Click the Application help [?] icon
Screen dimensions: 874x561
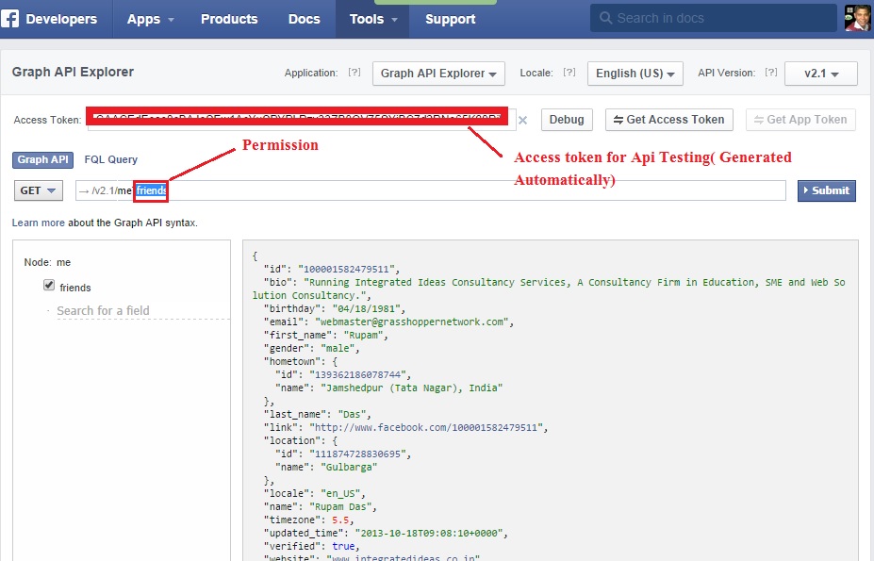point(355,72)
